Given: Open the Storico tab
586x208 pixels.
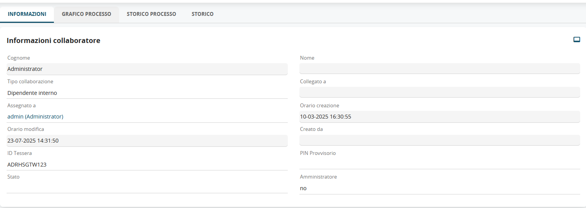Looking at the screenshot, I should coord(202,14).
